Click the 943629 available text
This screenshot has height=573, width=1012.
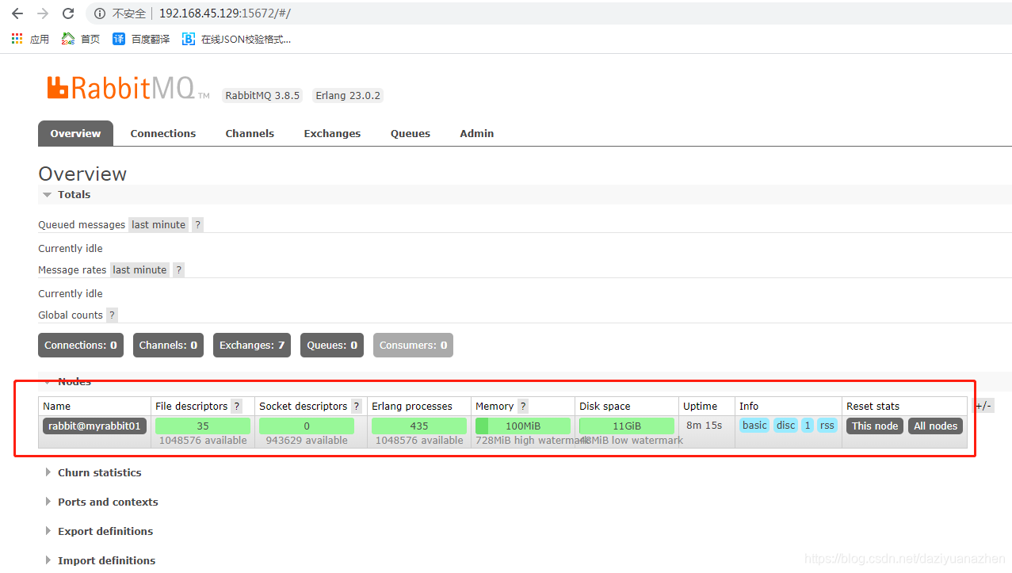point(307,441)
